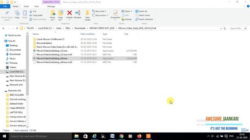Click the Windows Start button
This screenshot has height=140, width=250.
pyautogui.click(x=4, y=136)
